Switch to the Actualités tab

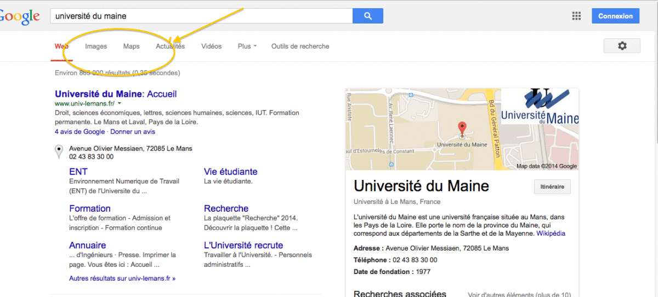pos(171,46)
